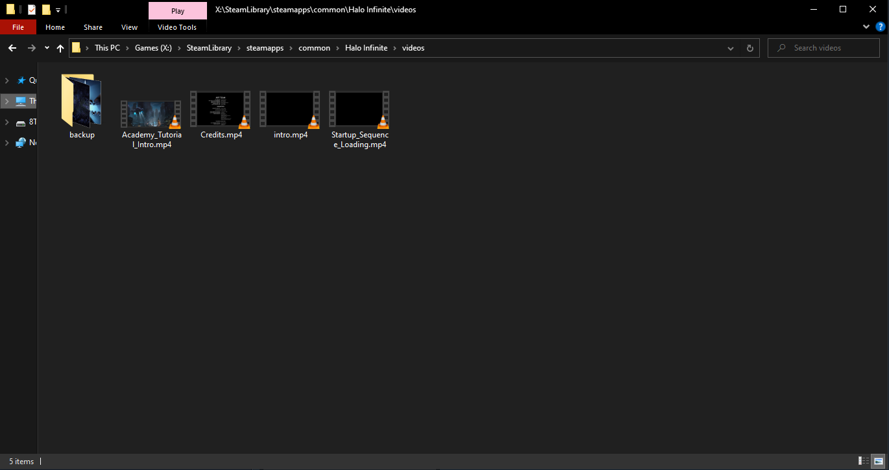Click the 5 items status text
This screenshot has width=889, height=470.
(x=21, y=462)
